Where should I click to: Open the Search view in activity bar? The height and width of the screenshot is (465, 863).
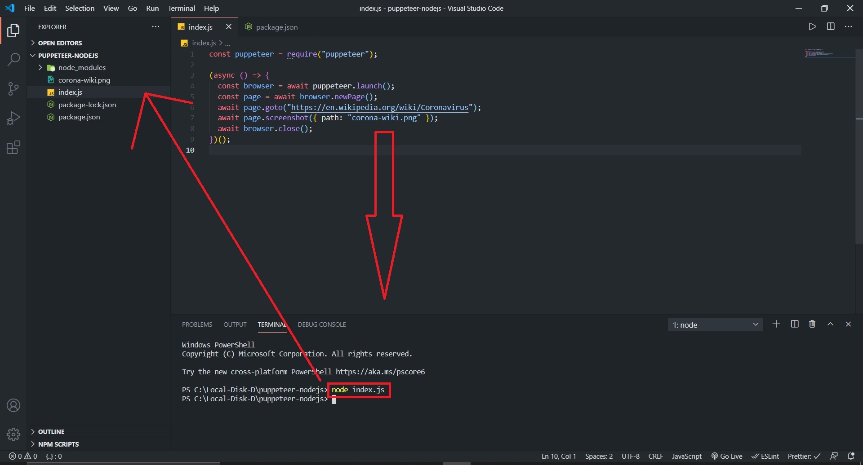point(13,59)
